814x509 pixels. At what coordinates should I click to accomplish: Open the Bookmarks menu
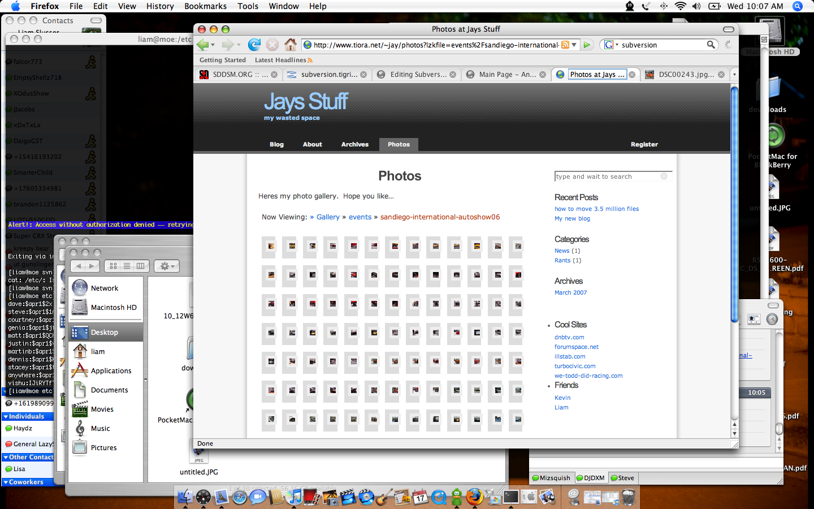tap(205, 6)
